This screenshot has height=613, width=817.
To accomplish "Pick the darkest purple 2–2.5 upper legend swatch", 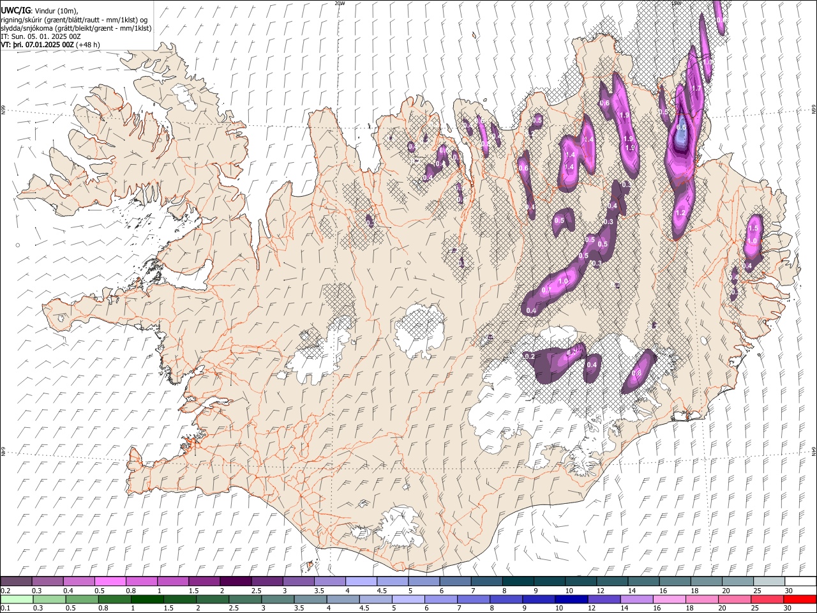I will pyautogui.click(x=236, y=582).
